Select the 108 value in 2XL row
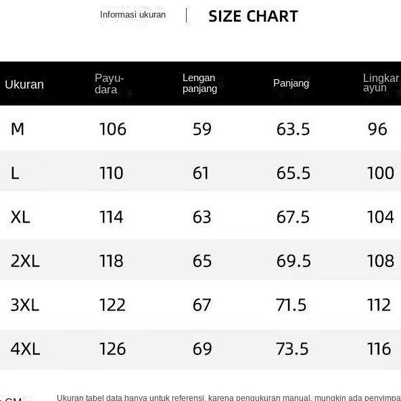The width and height of the screenshot is (401, 401). pyautogui.click(x=381, y=261)
